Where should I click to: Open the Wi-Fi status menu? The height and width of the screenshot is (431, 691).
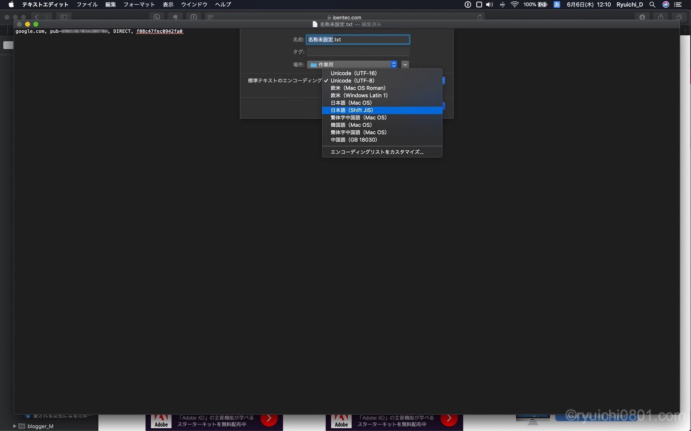coord(514,5)
